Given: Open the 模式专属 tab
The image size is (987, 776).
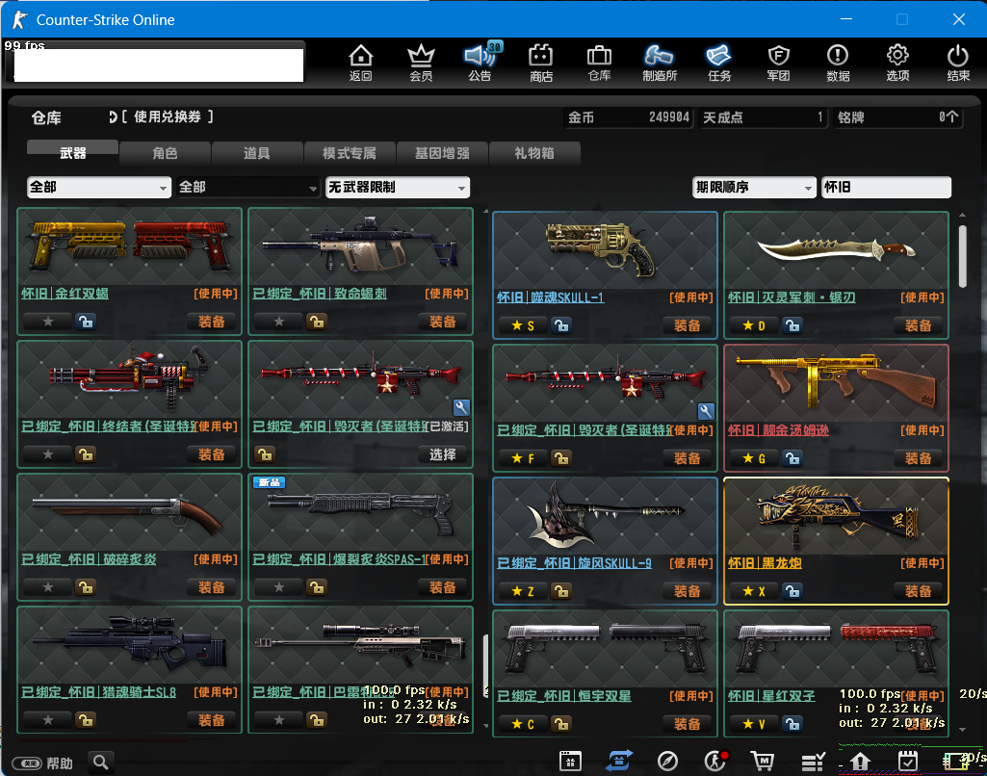Looking at the screenshot, I should pyautogui.click(x=350, y=153).
